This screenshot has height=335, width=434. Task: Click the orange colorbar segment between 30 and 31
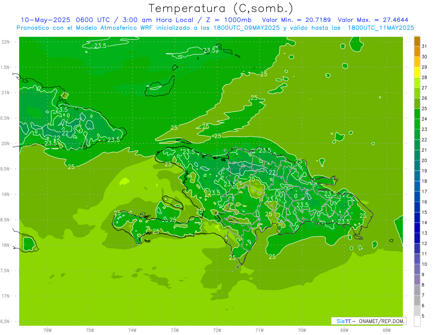tap(417, 52)
